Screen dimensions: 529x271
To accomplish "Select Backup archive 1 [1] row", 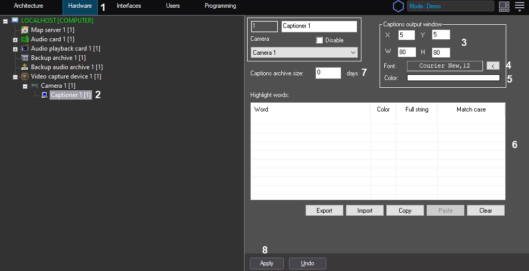I will tap(58, 58).
